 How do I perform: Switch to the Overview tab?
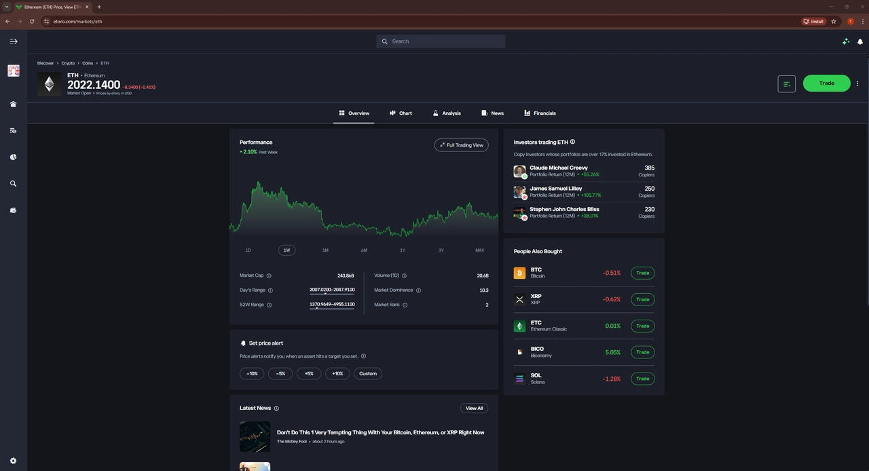[x=354, y=113]
